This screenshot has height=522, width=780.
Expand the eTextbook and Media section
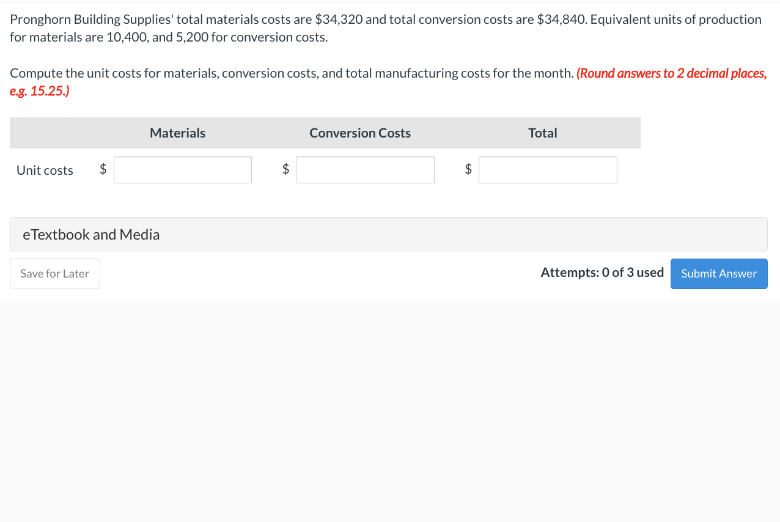point(90,234)
